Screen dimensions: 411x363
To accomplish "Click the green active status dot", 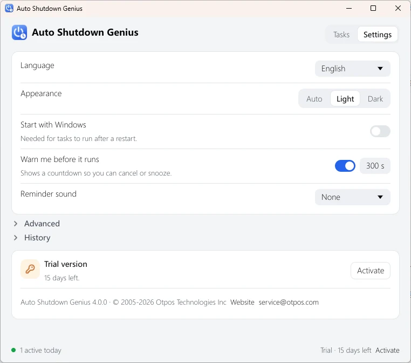I will [13, 350].
